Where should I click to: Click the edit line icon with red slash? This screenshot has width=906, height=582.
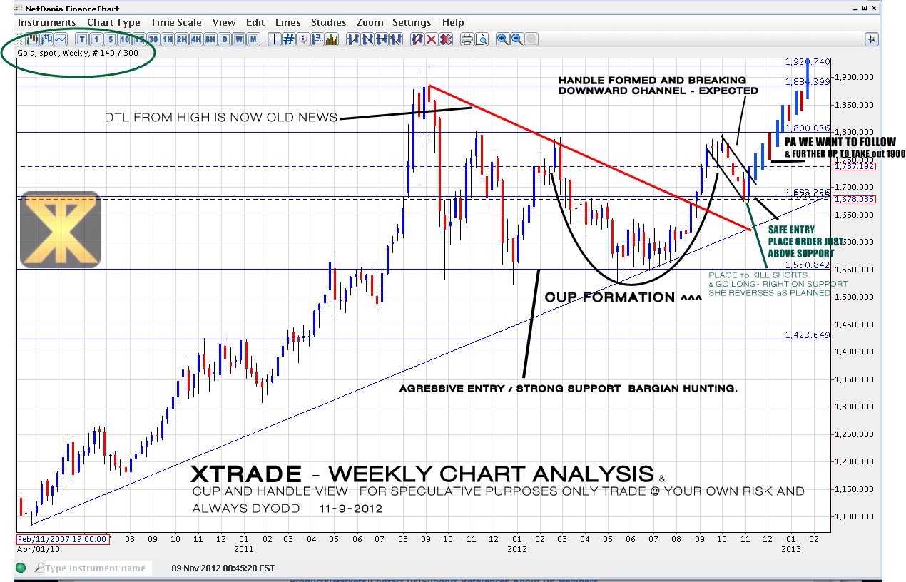pos(417,39)
